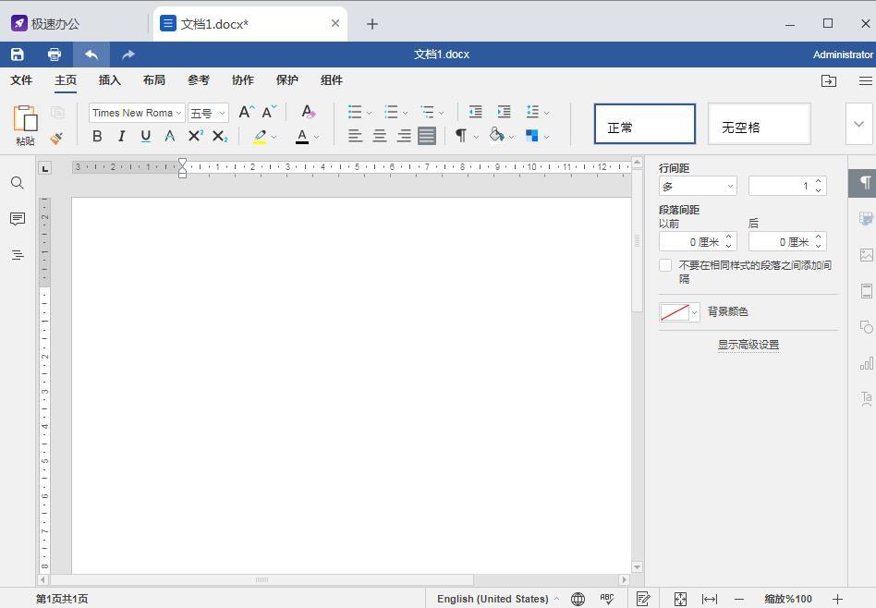Decrease the font size
The image size is (876, 608).
pos(269,113)
